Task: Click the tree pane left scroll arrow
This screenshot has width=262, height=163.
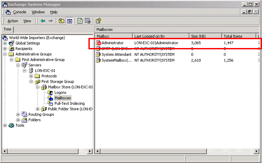Action: click(5, 151)
